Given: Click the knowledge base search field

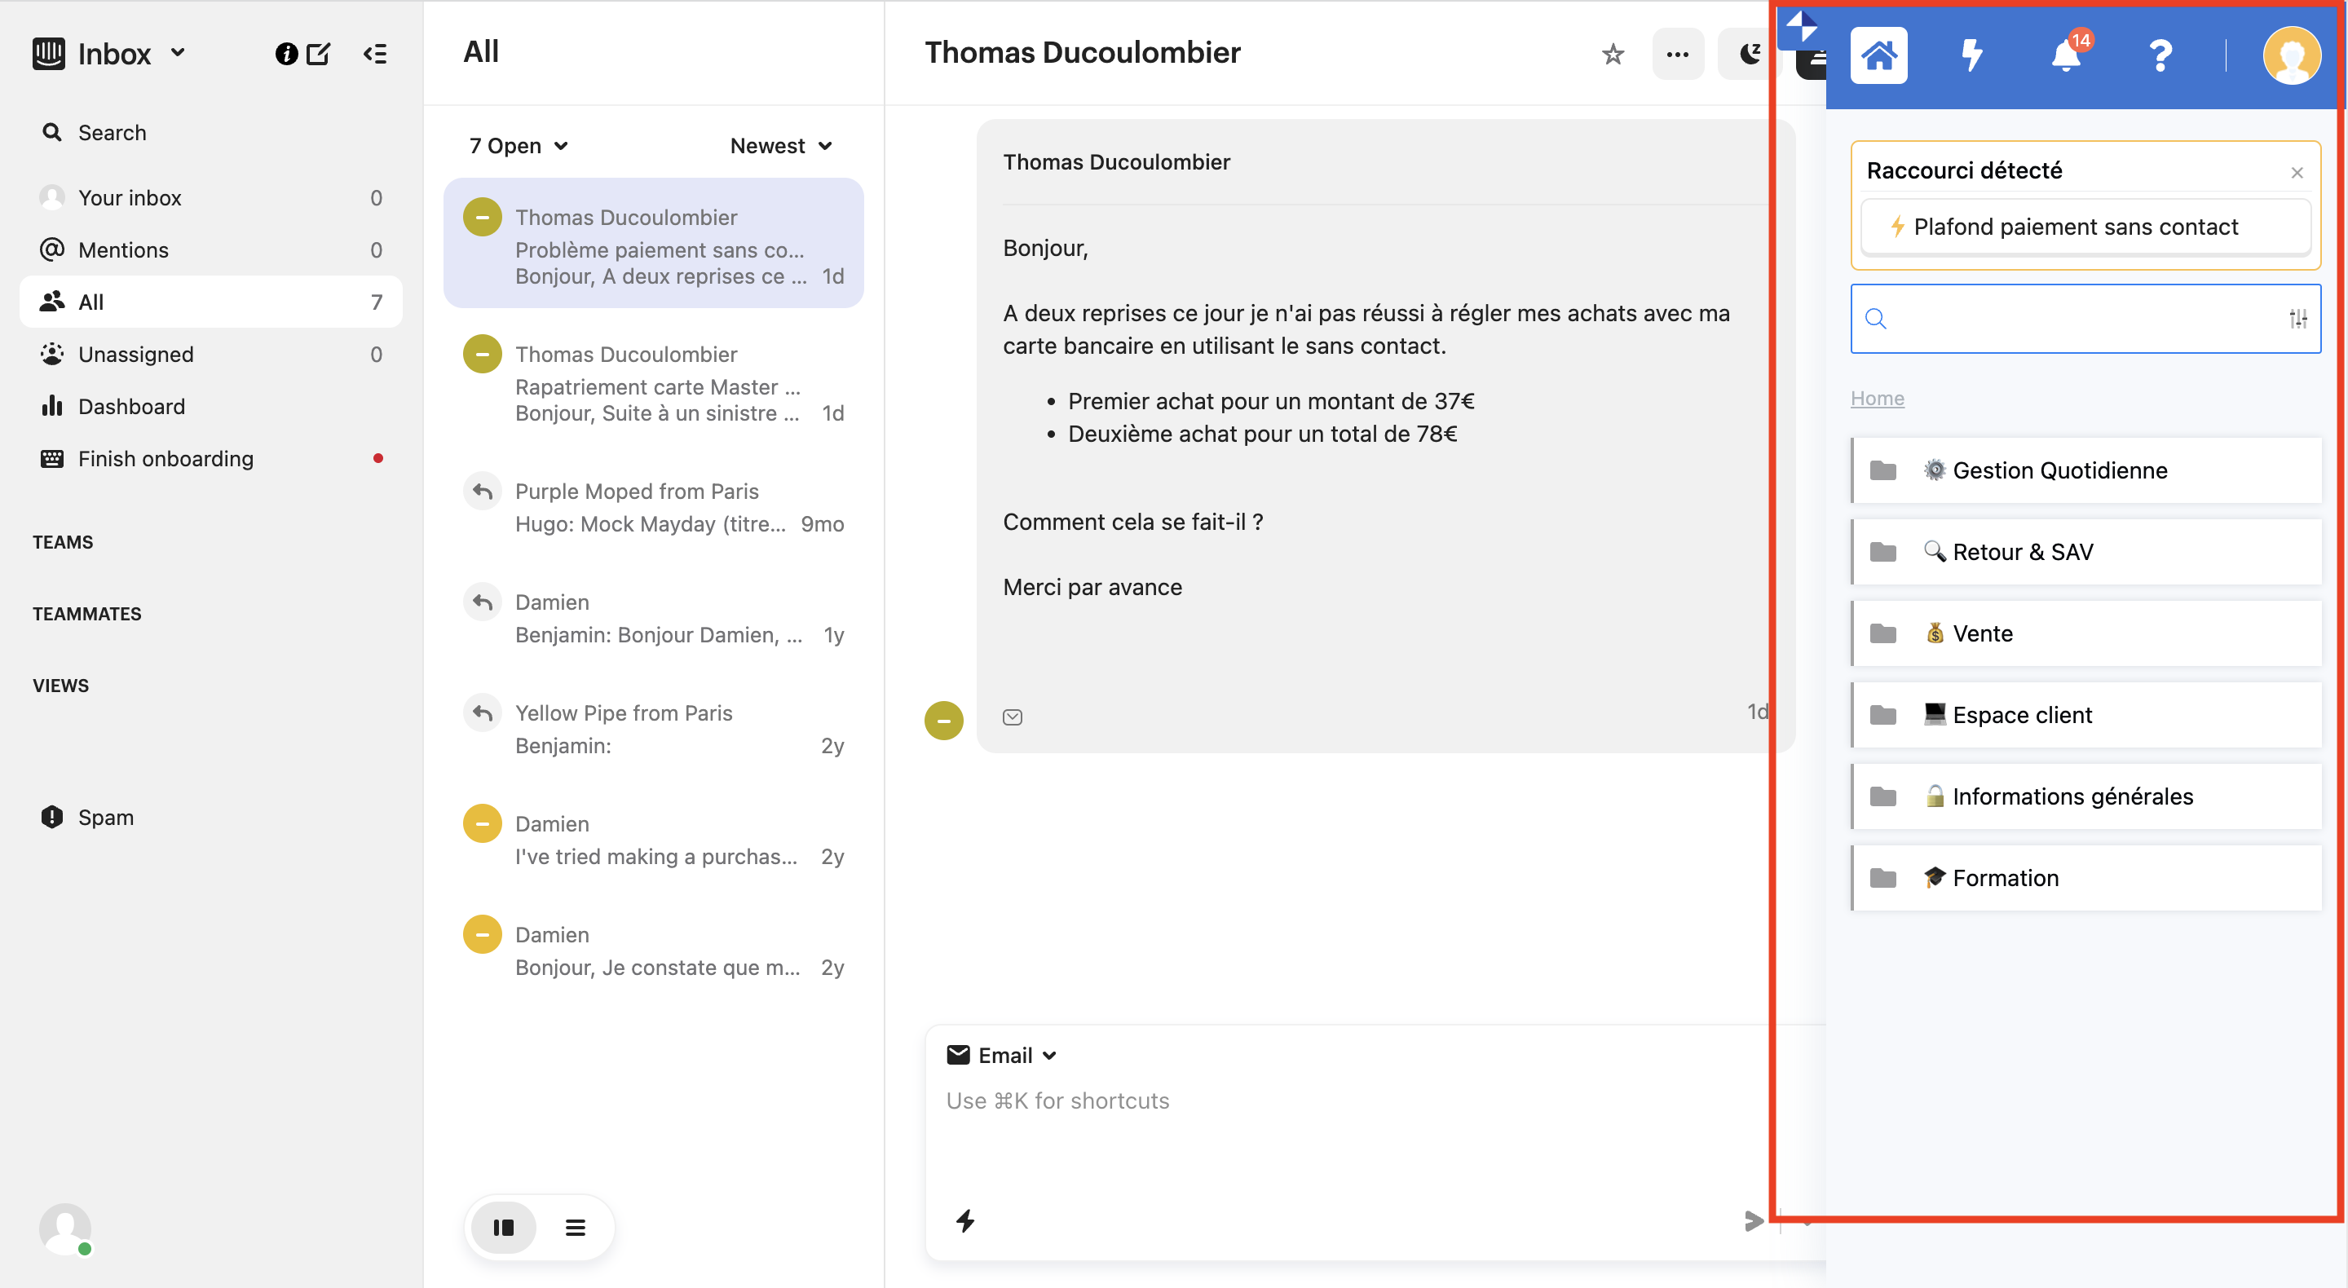Looking at the screenshot, I should pyautogui.click(x=2078, y=318).
